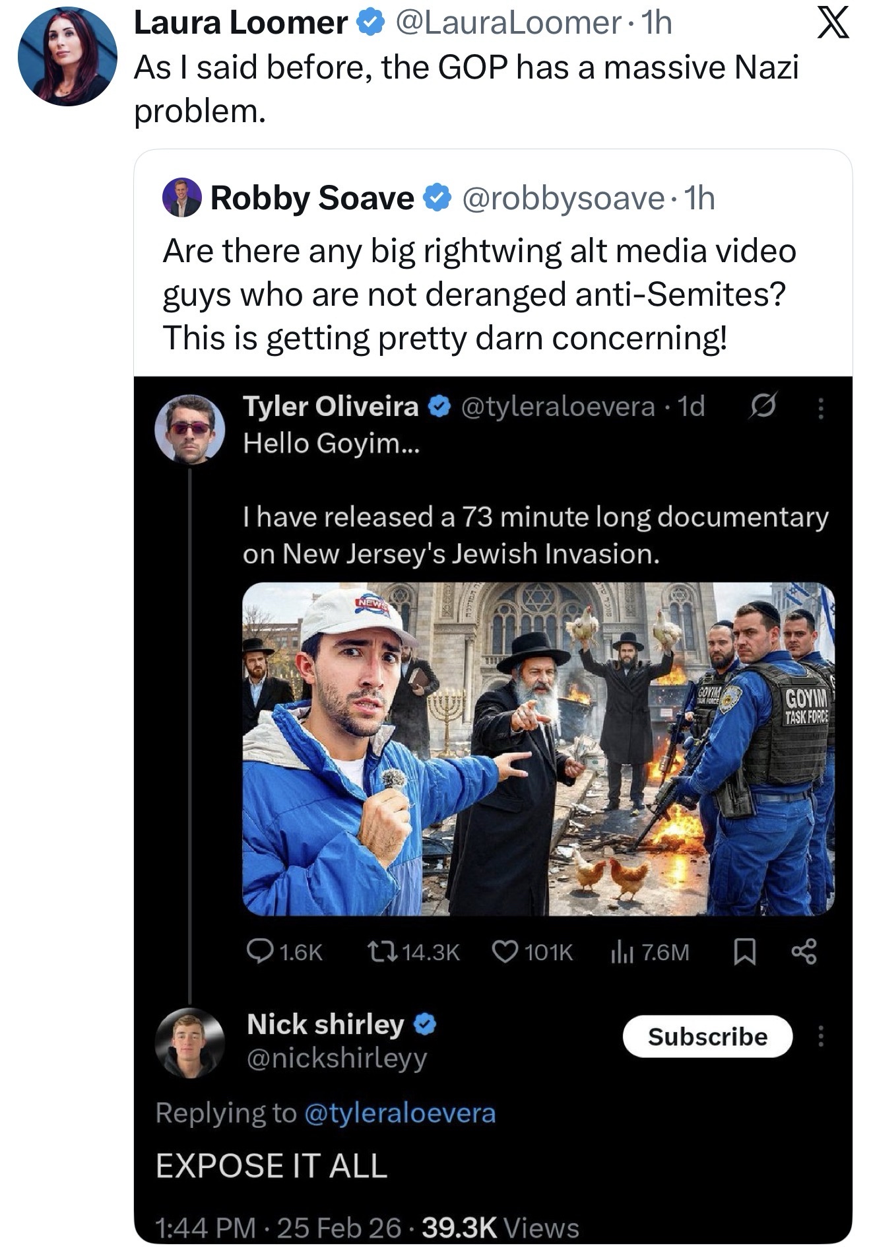This screenshot has height=1252, width=871.
Task: Click the @robbysoave handle
Action: pyautogui.click(x=564, y=198)
